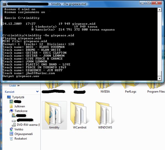Expand Lisää double-arrow link
The image size is (165, 150).
pos(14,86)
